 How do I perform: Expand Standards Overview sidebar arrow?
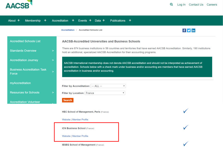(x=53, y=51)
